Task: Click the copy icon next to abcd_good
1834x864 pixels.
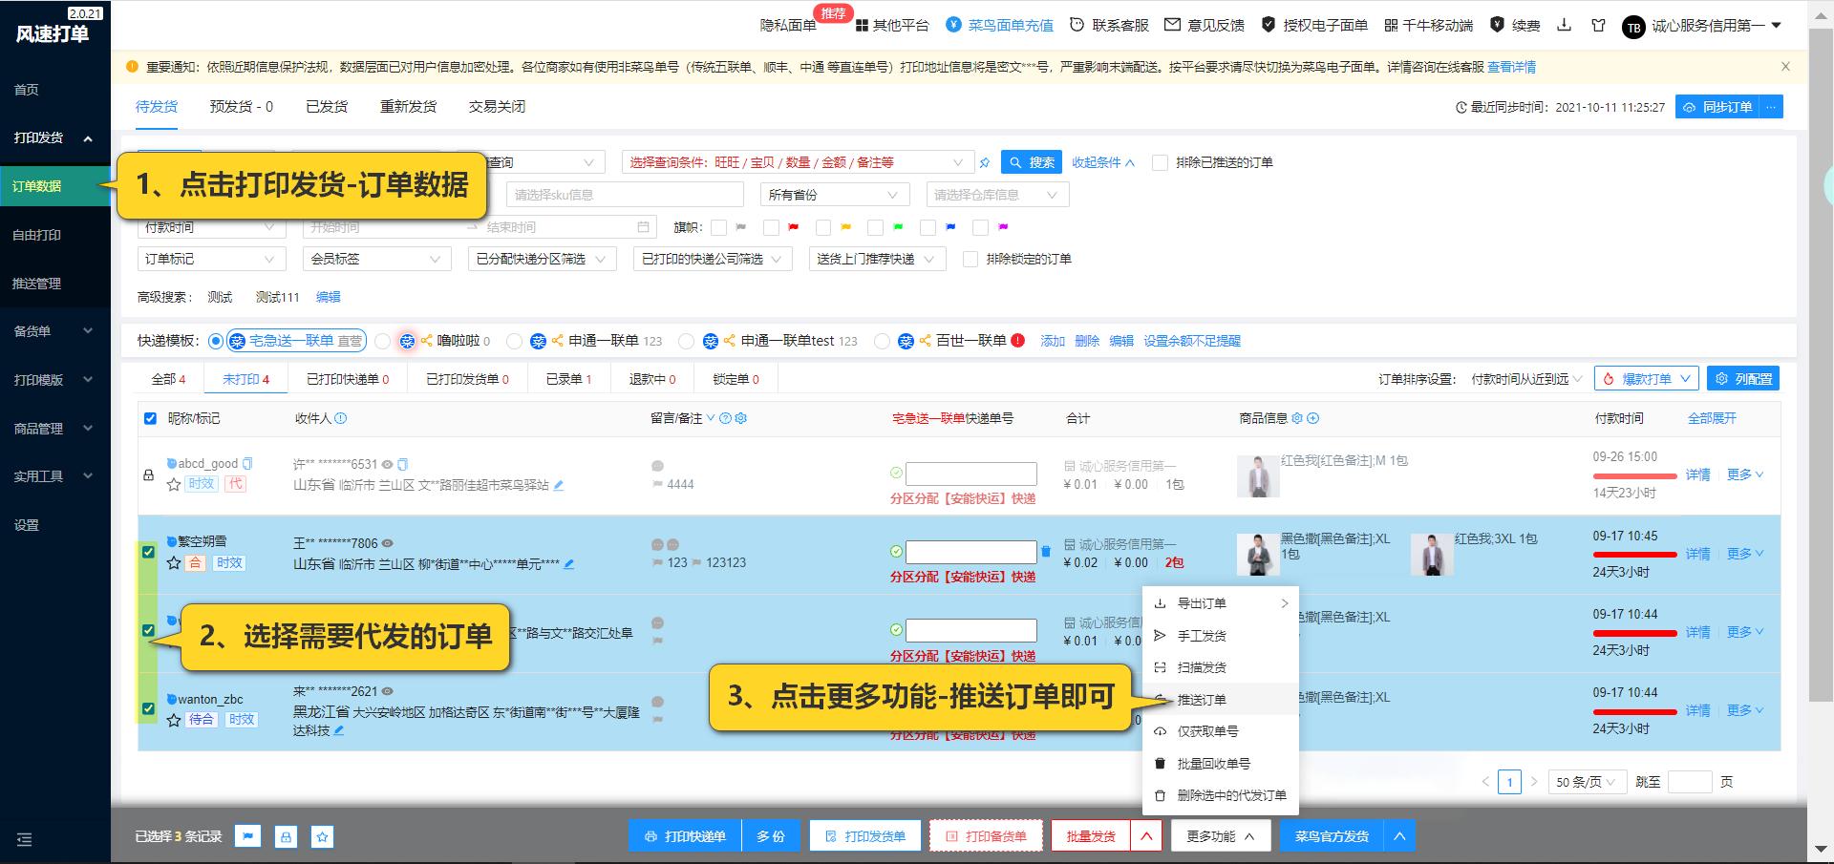Action: pyautogui.click(x=247, y=462)
